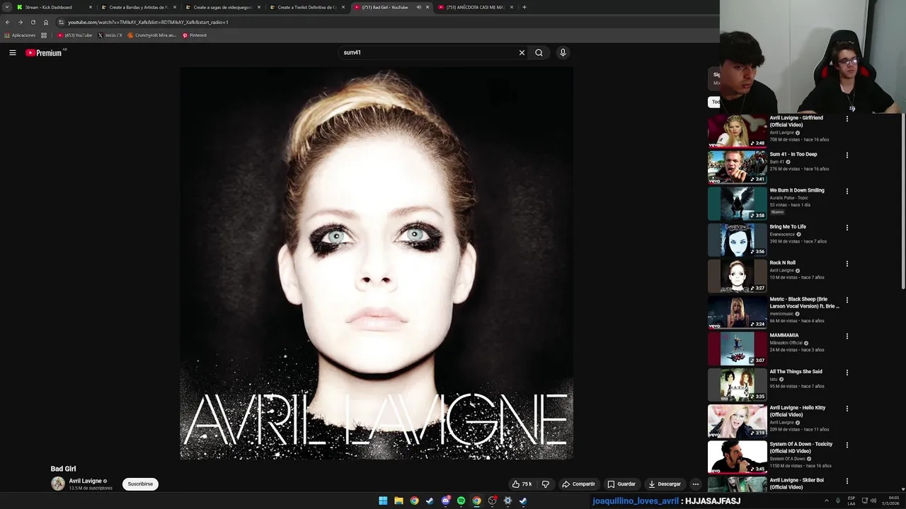The width and height of the screenshot is (906, 509).
Task: Open options menu for Hello Kitty video
Action: (x=847, y=409)
